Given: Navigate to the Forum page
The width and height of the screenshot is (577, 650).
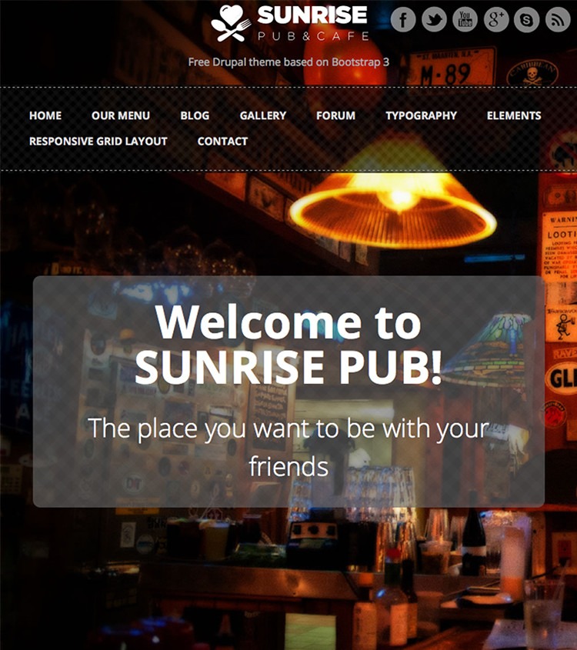Looking at the screenshot, I should (335, 115).
